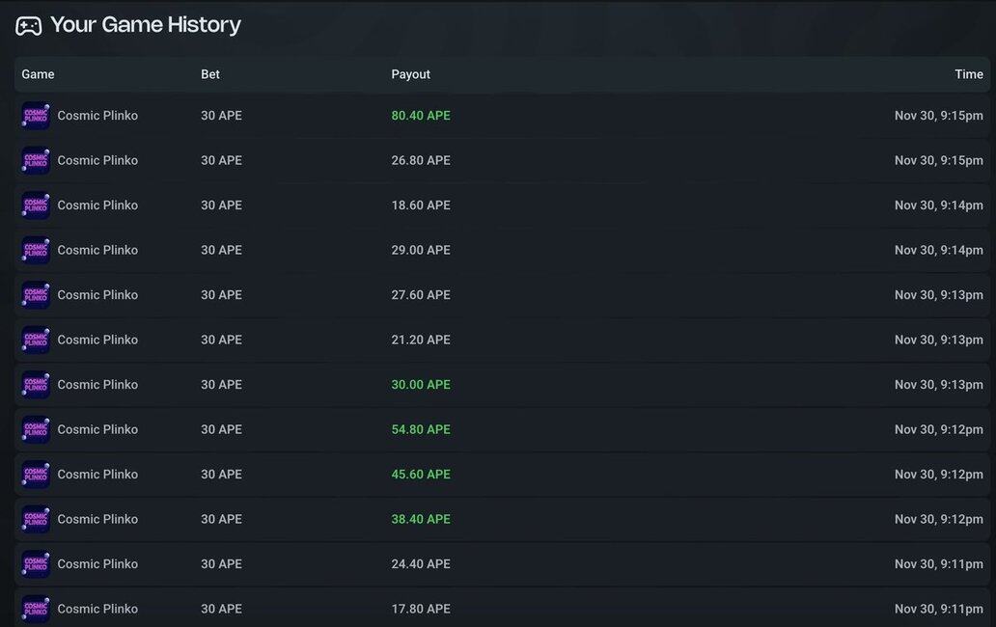Click Cosmic Plinko icon in 17.80 APE row
This screenshot has height=627, width=996.
(x=36, y=609)
